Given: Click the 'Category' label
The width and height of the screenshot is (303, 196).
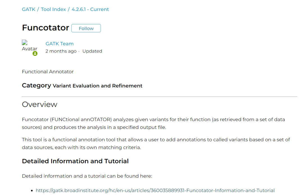Looking at the screenshot, I should click(36, 86).
